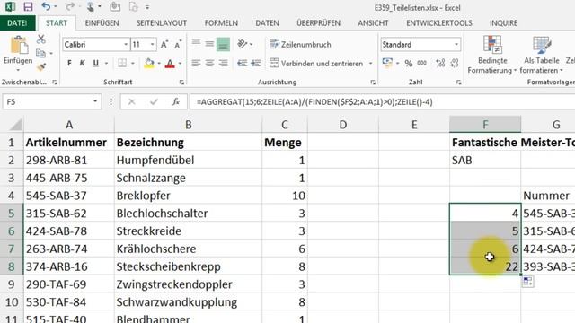Image resolution: width=575 pixels, height=323 pixels.
Task: Open text orientation options
Action: tap(243, 44)
